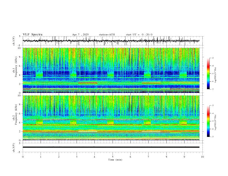The image size is (228, 176).
Task: Click the ch.3 voltage trace panel
Action: [x=113, y=148]
